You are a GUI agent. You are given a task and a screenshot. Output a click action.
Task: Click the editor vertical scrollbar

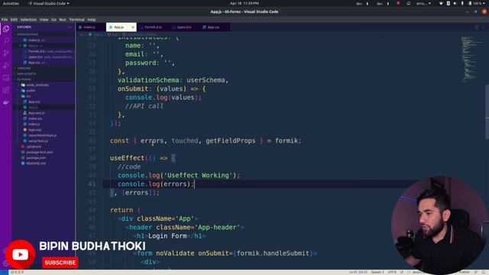coord(487,112)
